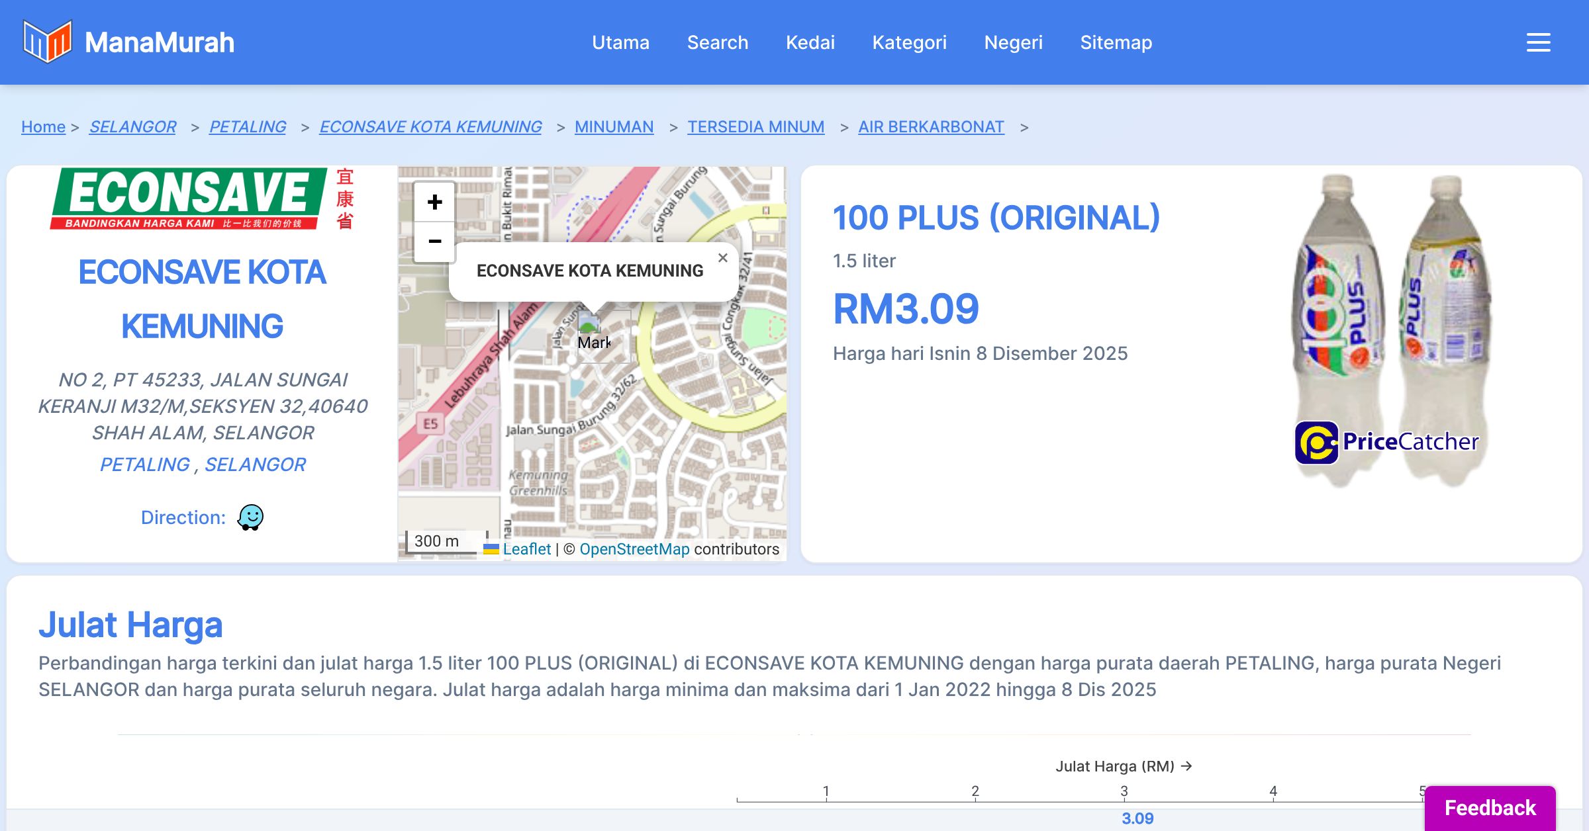1589x831 pixels.
Task: Go to the Search page
Action: [x=717, y=42]
